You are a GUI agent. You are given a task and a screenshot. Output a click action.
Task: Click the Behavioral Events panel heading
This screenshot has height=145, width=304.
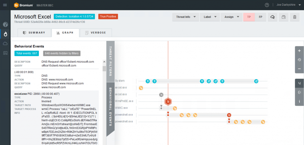coord(29,46)
